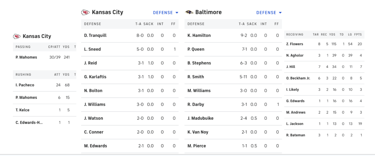
Task: Click the Chiefs logo above the defense table
Action: [85, 12]
